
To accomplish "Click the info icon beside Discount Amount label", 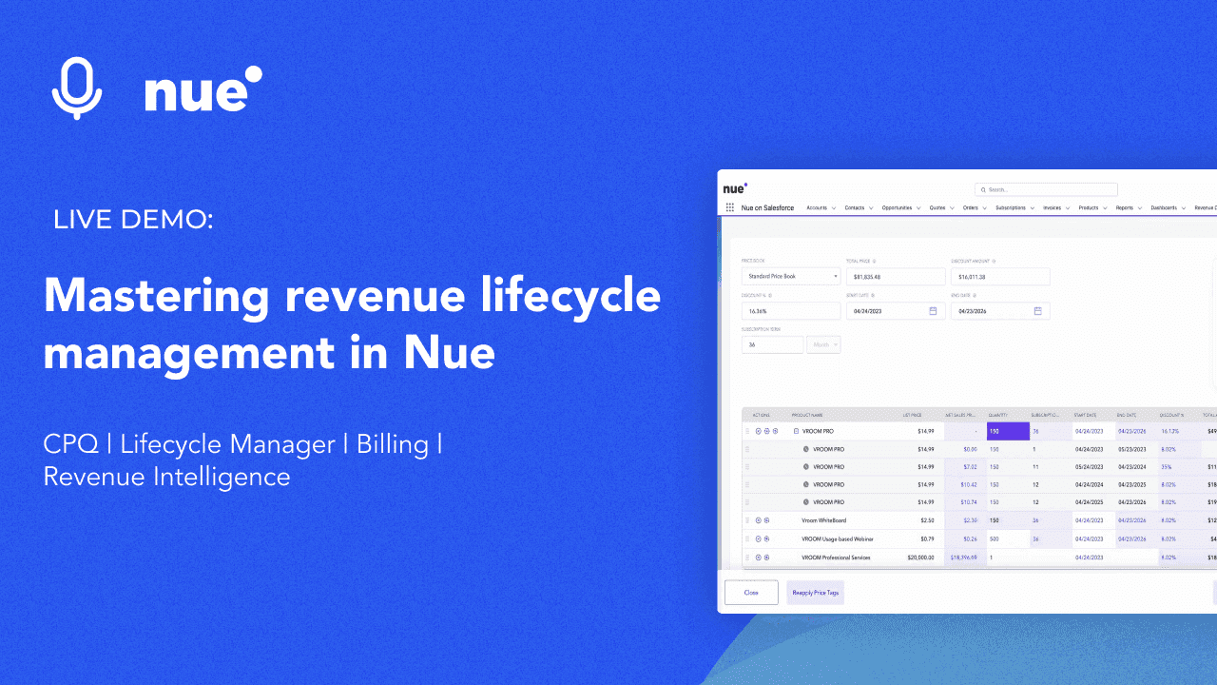I will (994, 261).
